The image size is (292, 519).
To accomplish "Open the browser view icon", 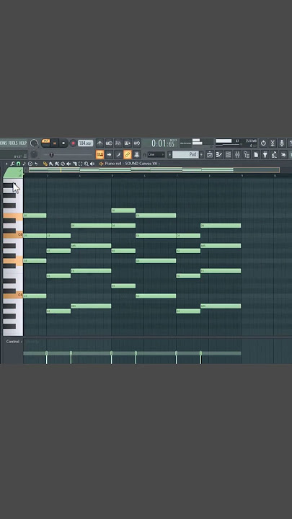I will click(x=247, y=154).
